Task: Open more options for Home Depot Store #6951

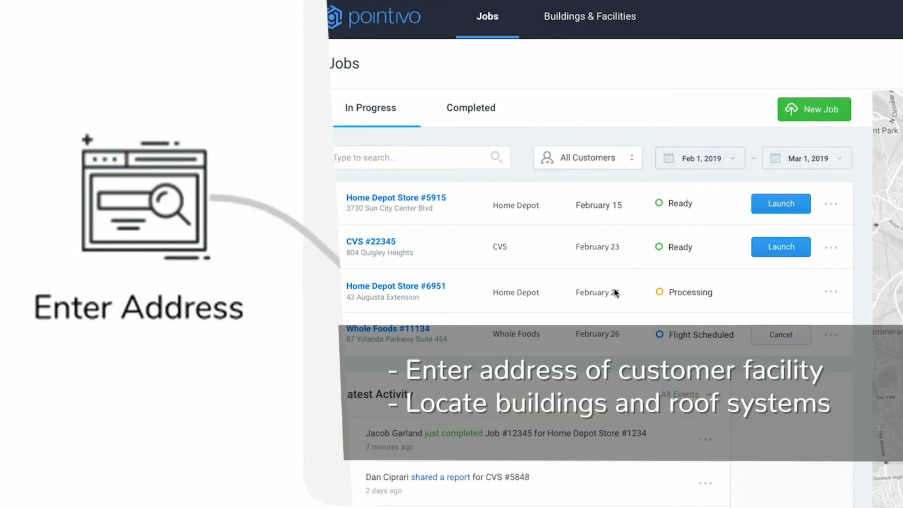Action: pyautogui.click(x=830, y=291)
